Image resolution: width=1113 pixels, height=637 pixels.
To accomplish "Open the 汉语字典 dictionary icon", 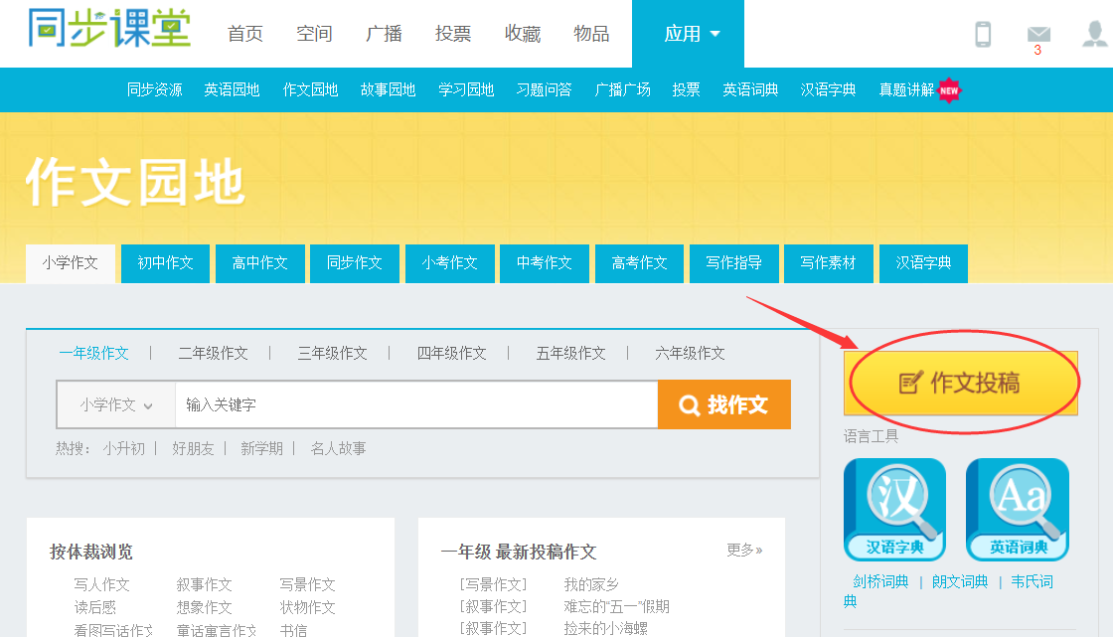I will point(894,509).
